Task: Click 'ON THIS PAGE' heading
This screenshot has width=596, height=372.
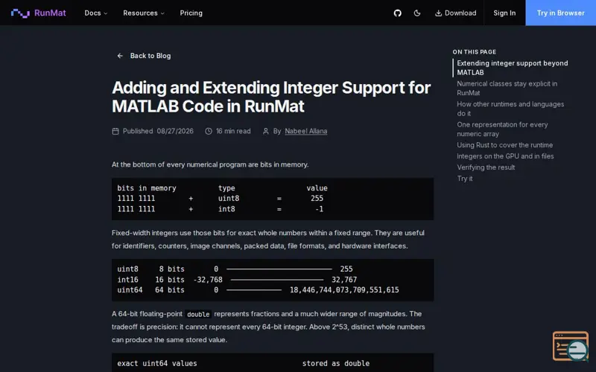Action: (475, 52)
